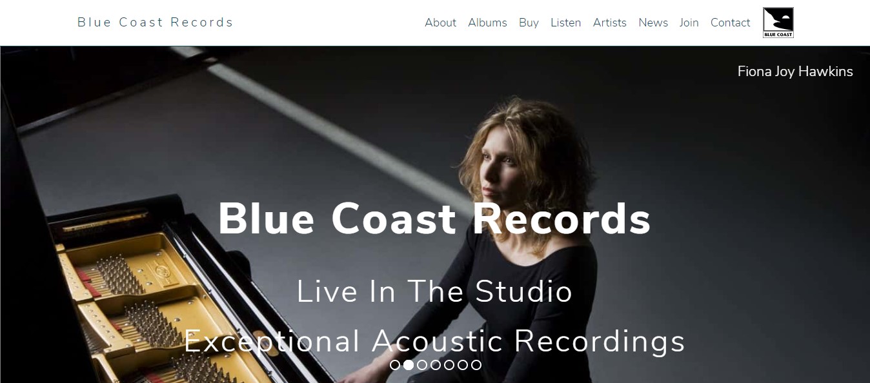Select the active second carousel dot
Screen dimensions: 870x383
pos(409,365)
